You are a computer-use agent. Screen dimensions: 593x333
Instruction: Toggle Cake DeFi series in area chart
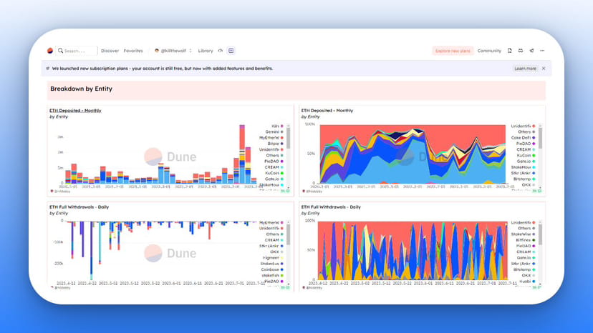(523, 138)
